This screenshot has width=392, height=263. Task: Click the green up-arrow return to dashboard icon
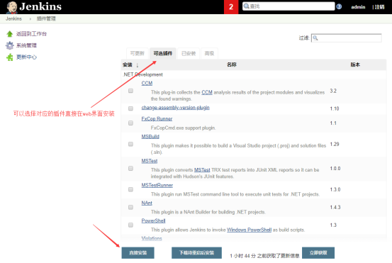pyautogui.click(x=10, y=34)
